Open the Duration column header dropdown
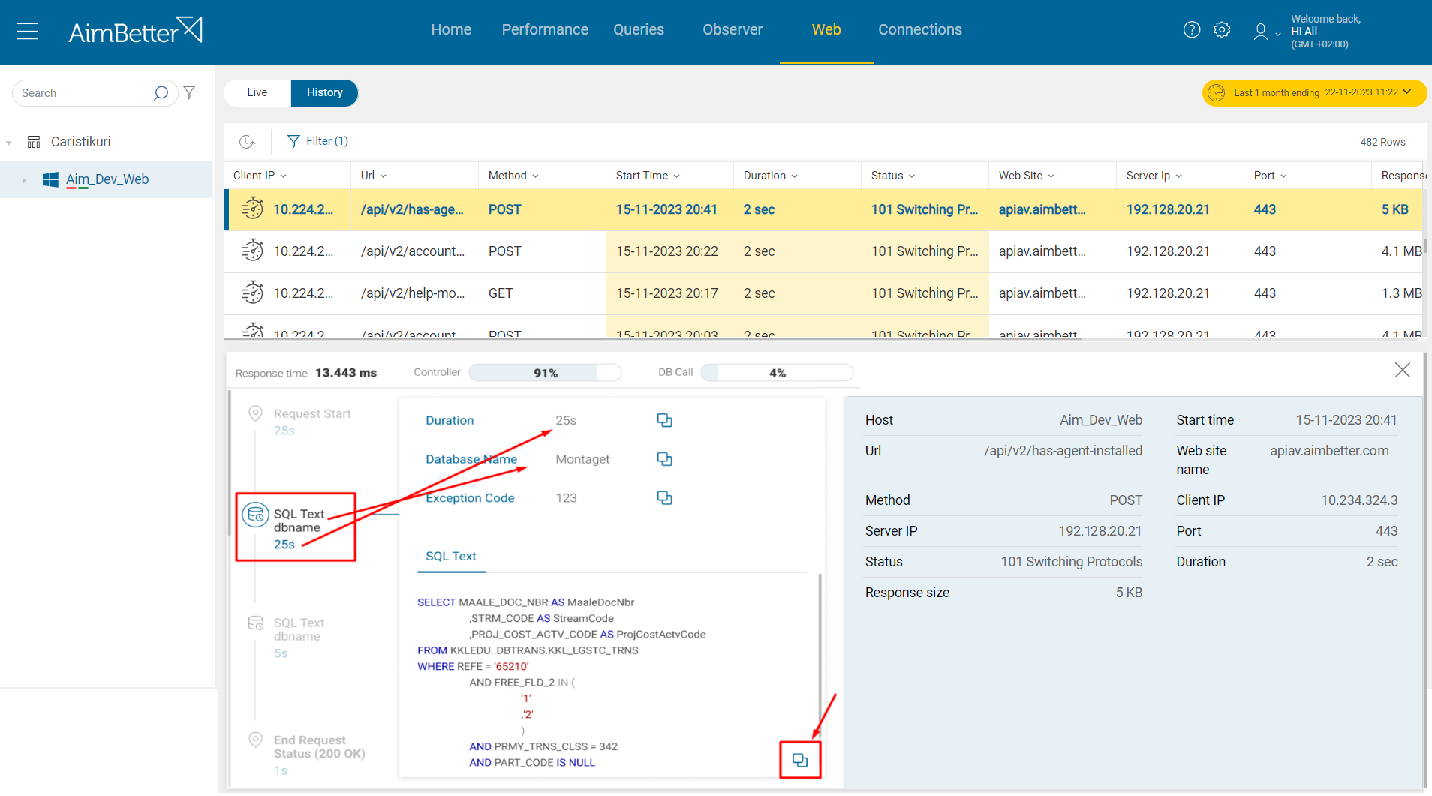This screenshot has width=1432, height=796. [x=793, y=175]
